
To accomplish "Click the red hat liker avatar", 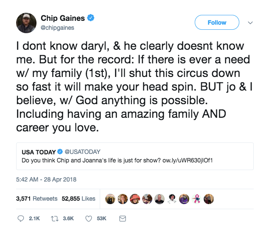I will [135, 199].
